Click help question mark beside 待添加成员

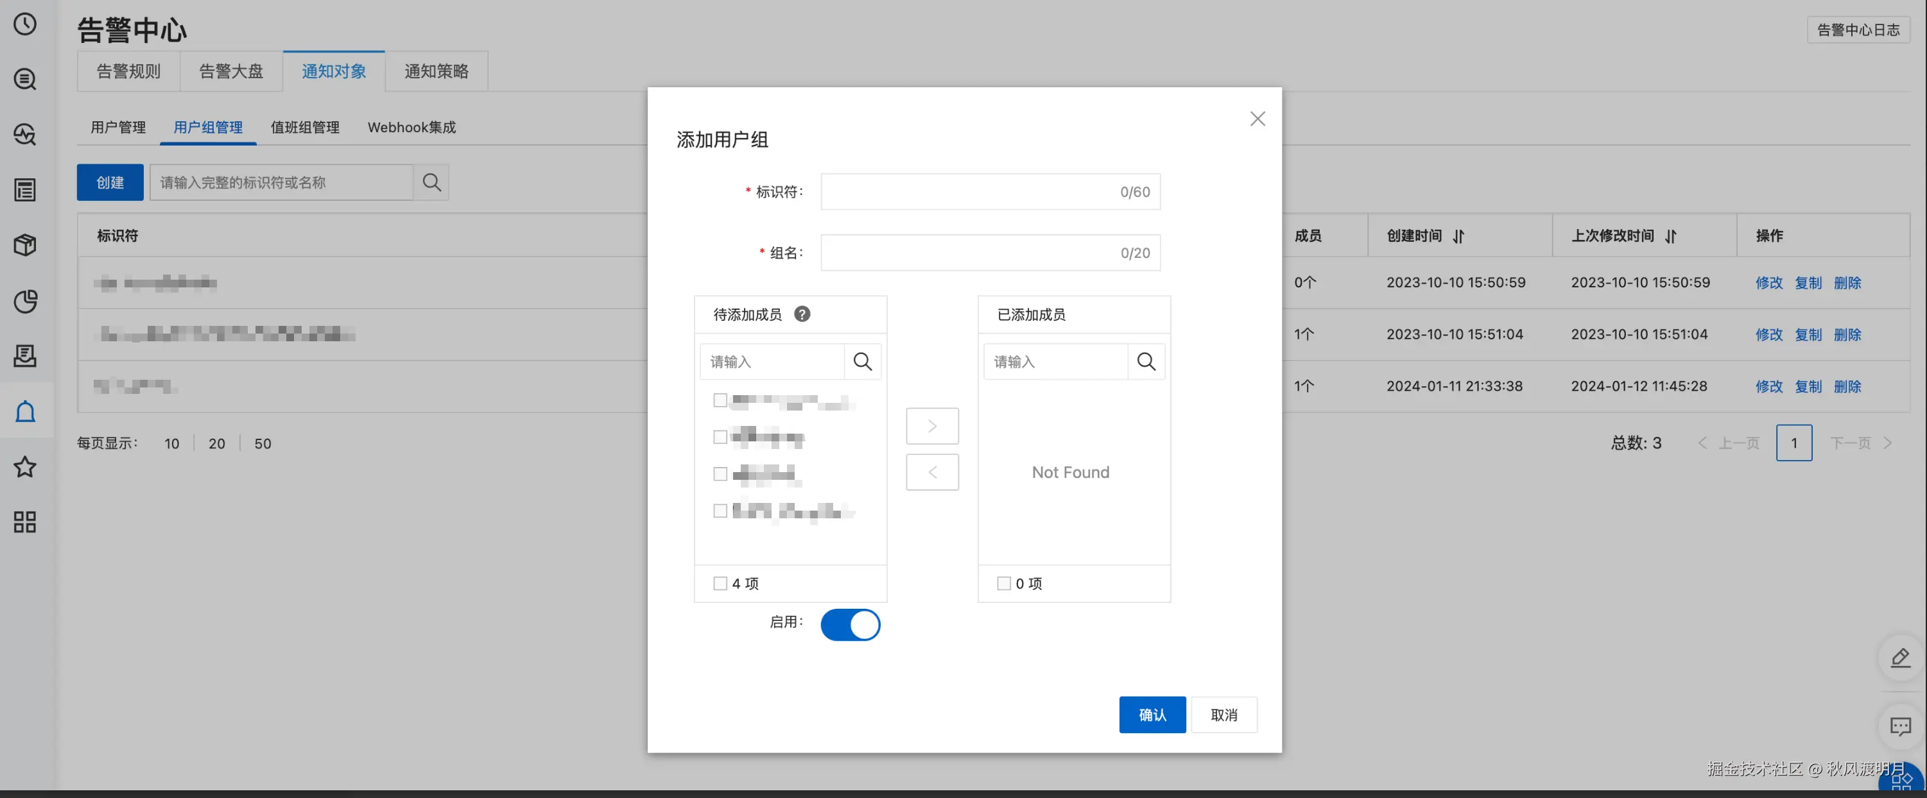pos(802,314)
